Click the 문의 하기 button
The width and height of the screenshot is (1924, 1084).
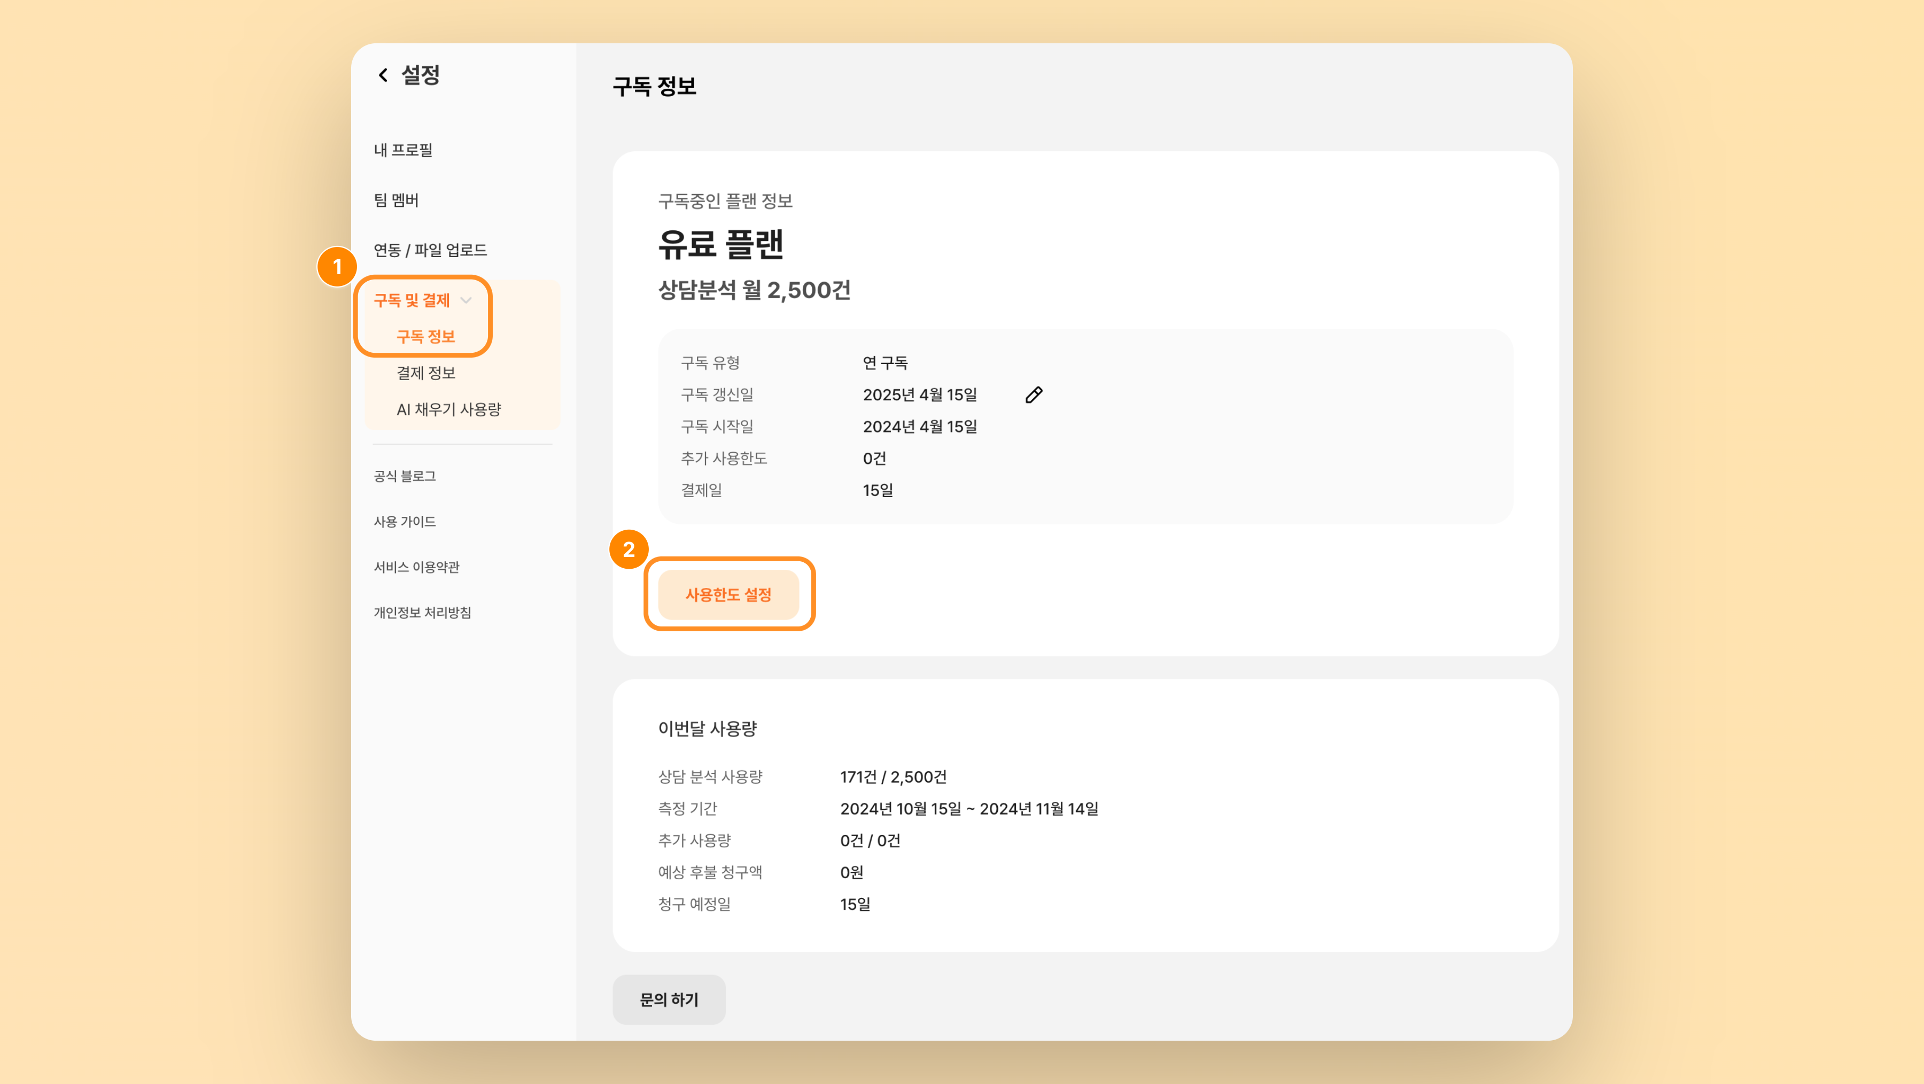click(669, 1000)
